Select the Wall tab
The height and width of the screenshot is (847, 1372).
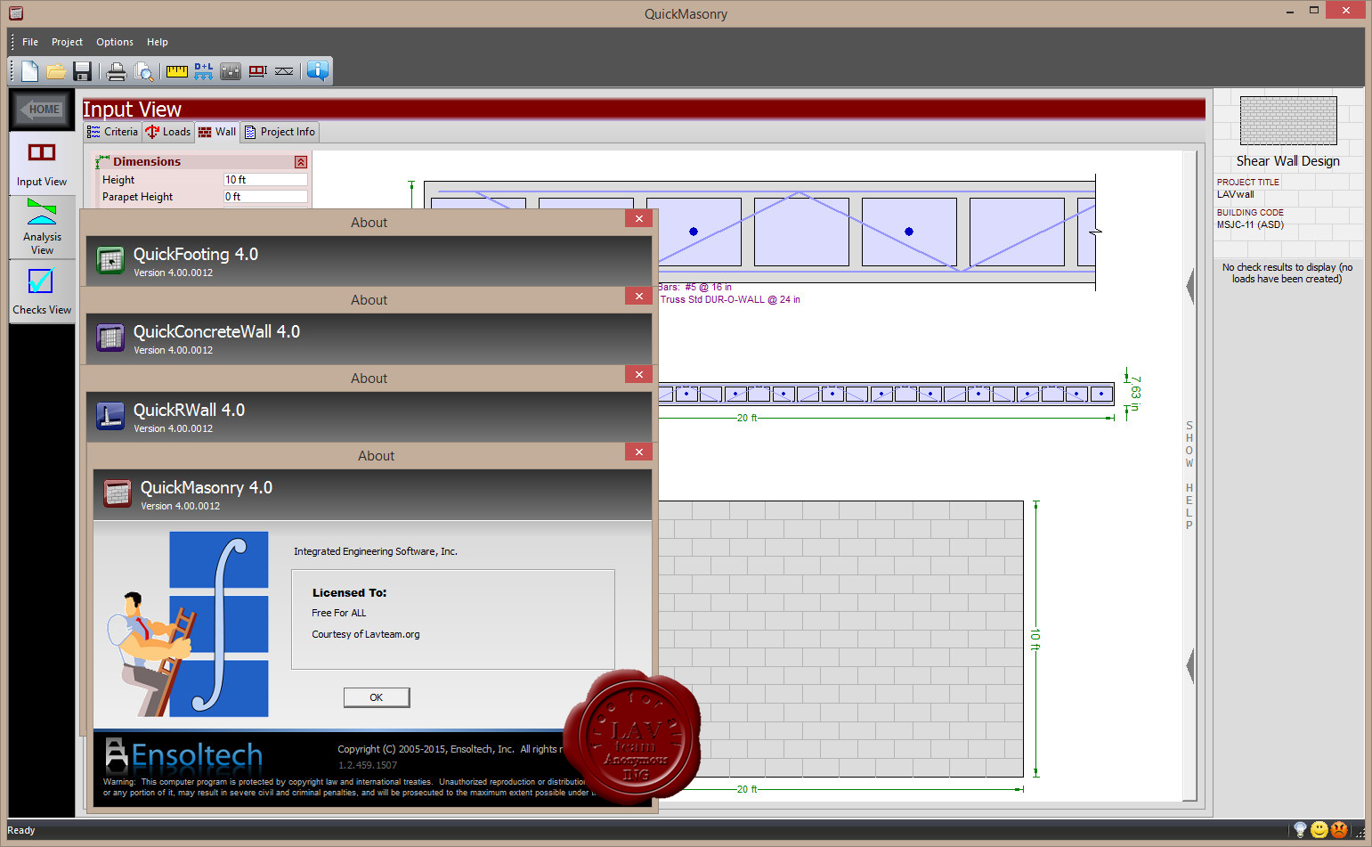point(217,132)
